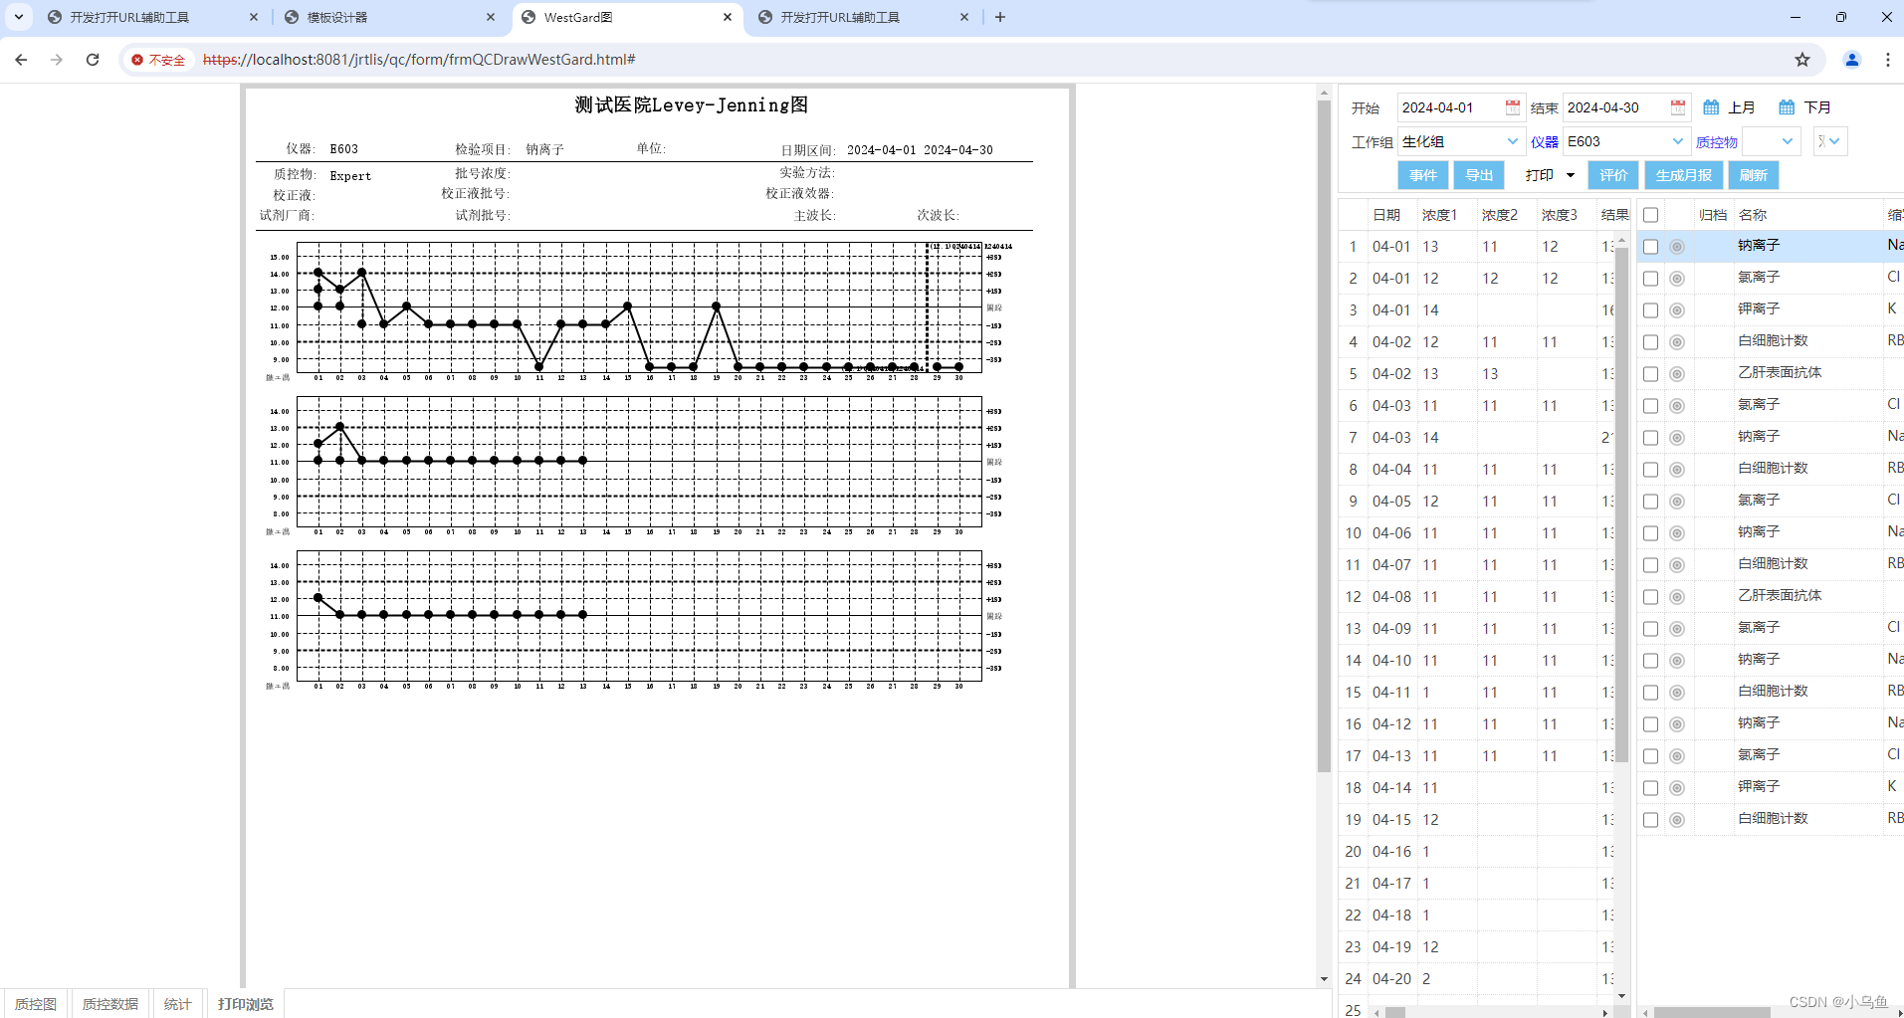Screen dimensions: 1904x1018
Task: Tick the checkbox for the last 白细胞计数 row
Action: click(x=1650, y=820)
